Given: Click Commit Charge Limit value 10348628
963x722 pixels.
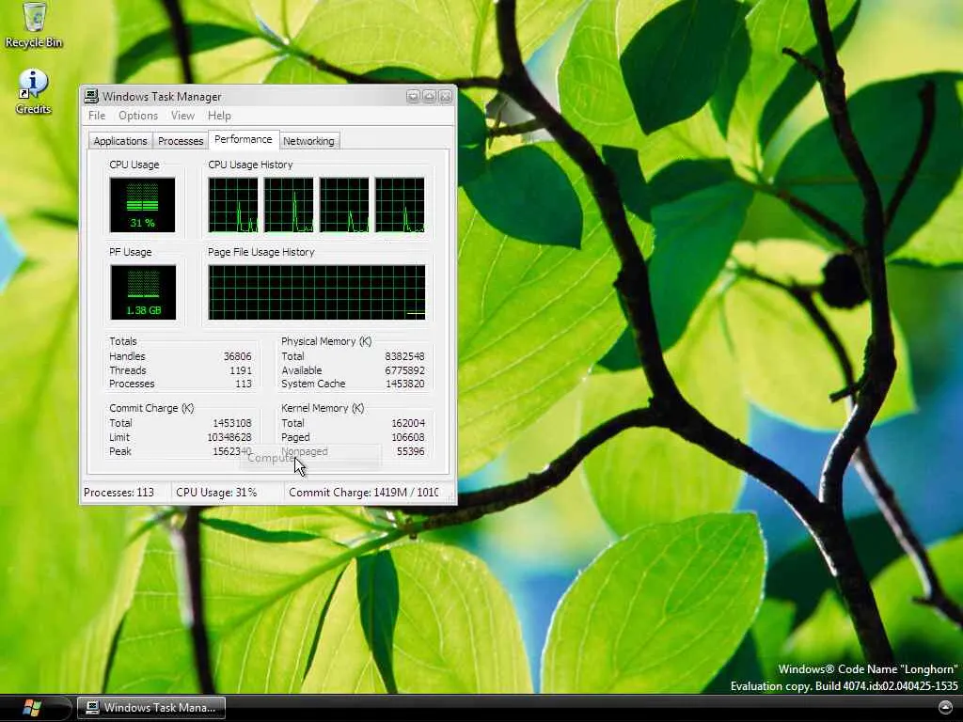Looking at the screenshot, I should 229,437.
